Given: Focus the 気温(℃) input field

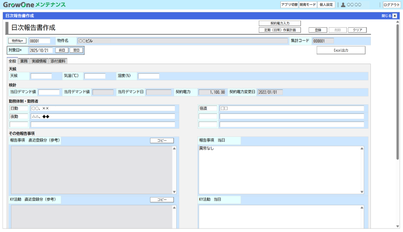Looking at the screenshot, I should (95, 76).
